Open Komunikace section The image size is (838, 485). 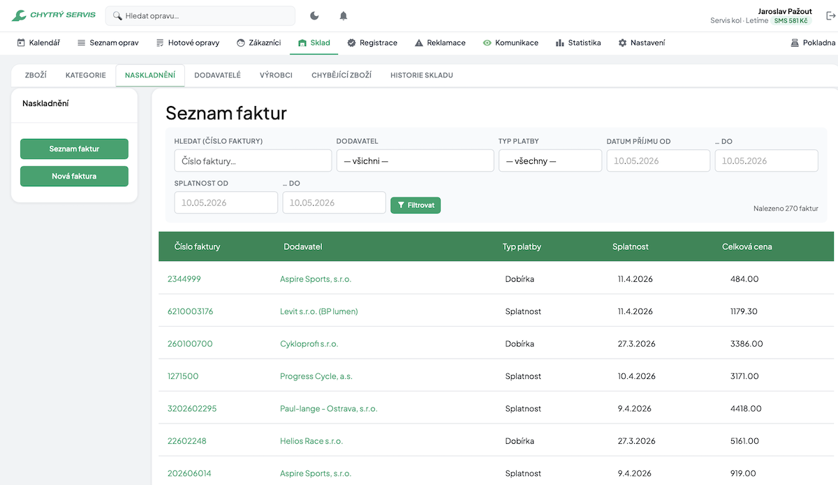510,43
